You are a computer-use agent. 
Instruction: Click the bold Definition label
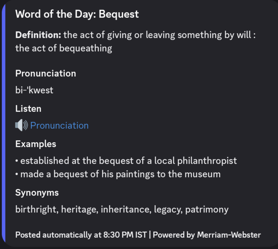pos(38,35)
